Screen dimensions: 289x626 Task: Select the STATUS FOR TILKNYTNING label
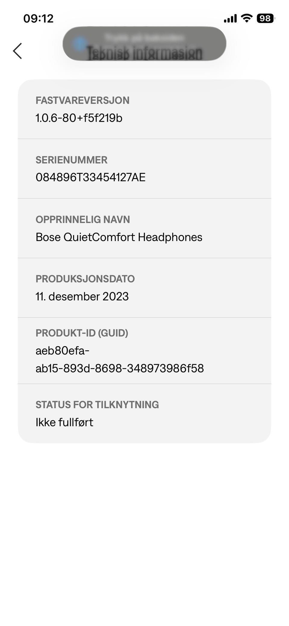[x=97, y=405]
